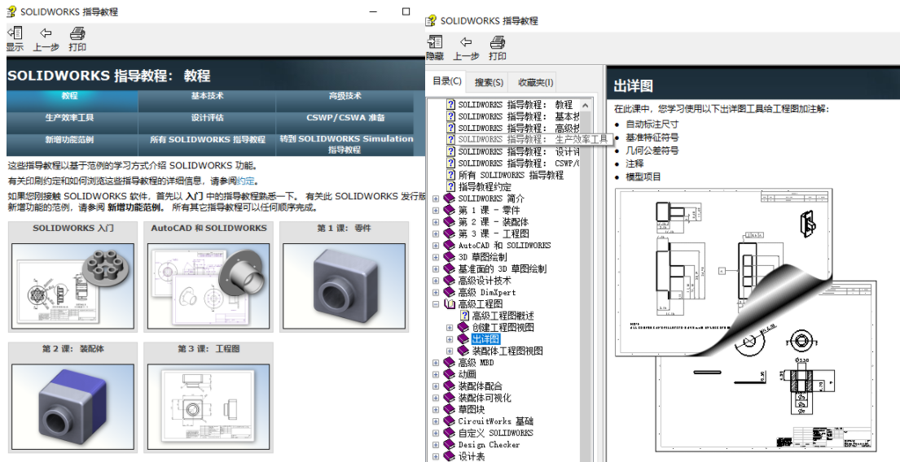900x462 pixels.
Task: Click question page icon beside 高级工程图概述
Action: [464, 316]
